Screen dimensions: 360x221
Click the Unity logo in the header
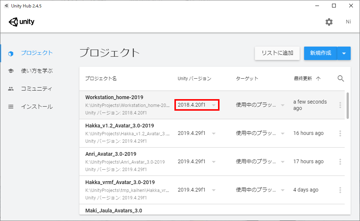[x=21, y=22]
